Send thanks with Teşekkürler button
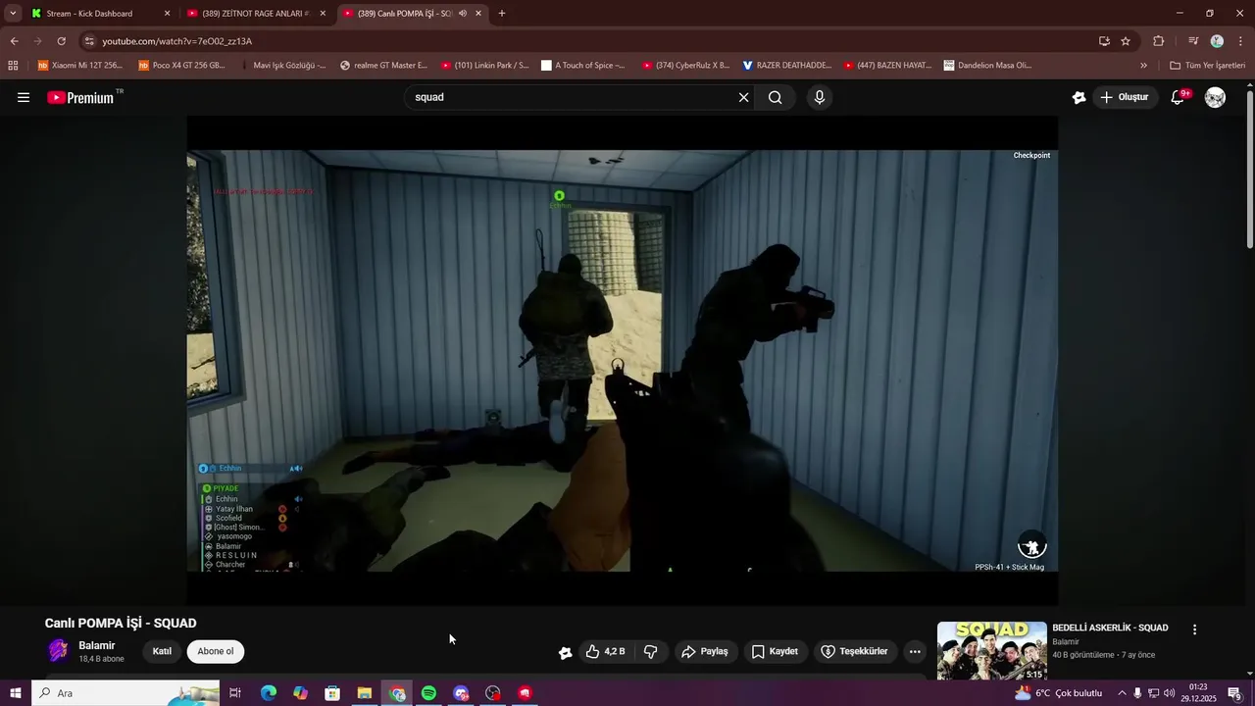Screen dimensions: 1255x706 854,651
